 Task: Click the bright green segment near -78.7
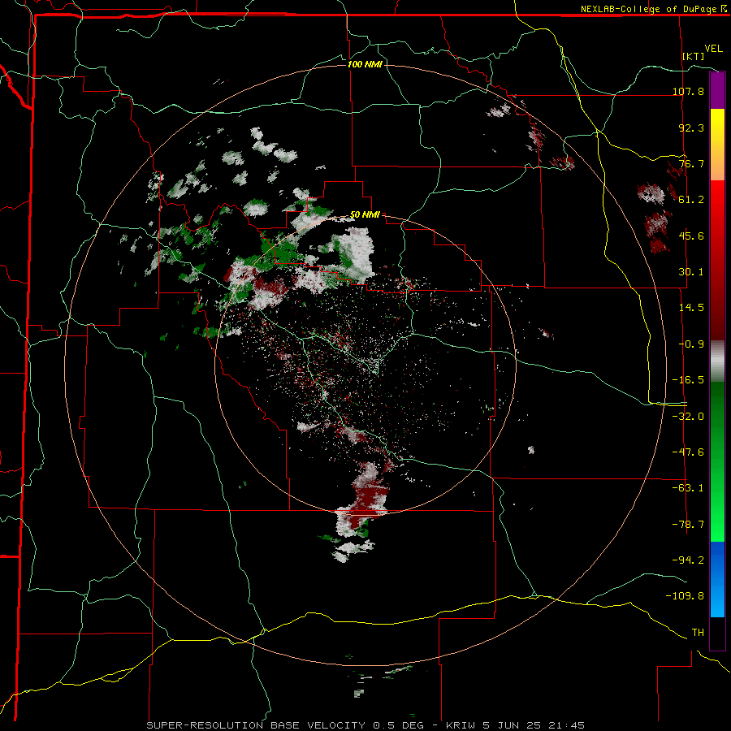coord(717,525)
